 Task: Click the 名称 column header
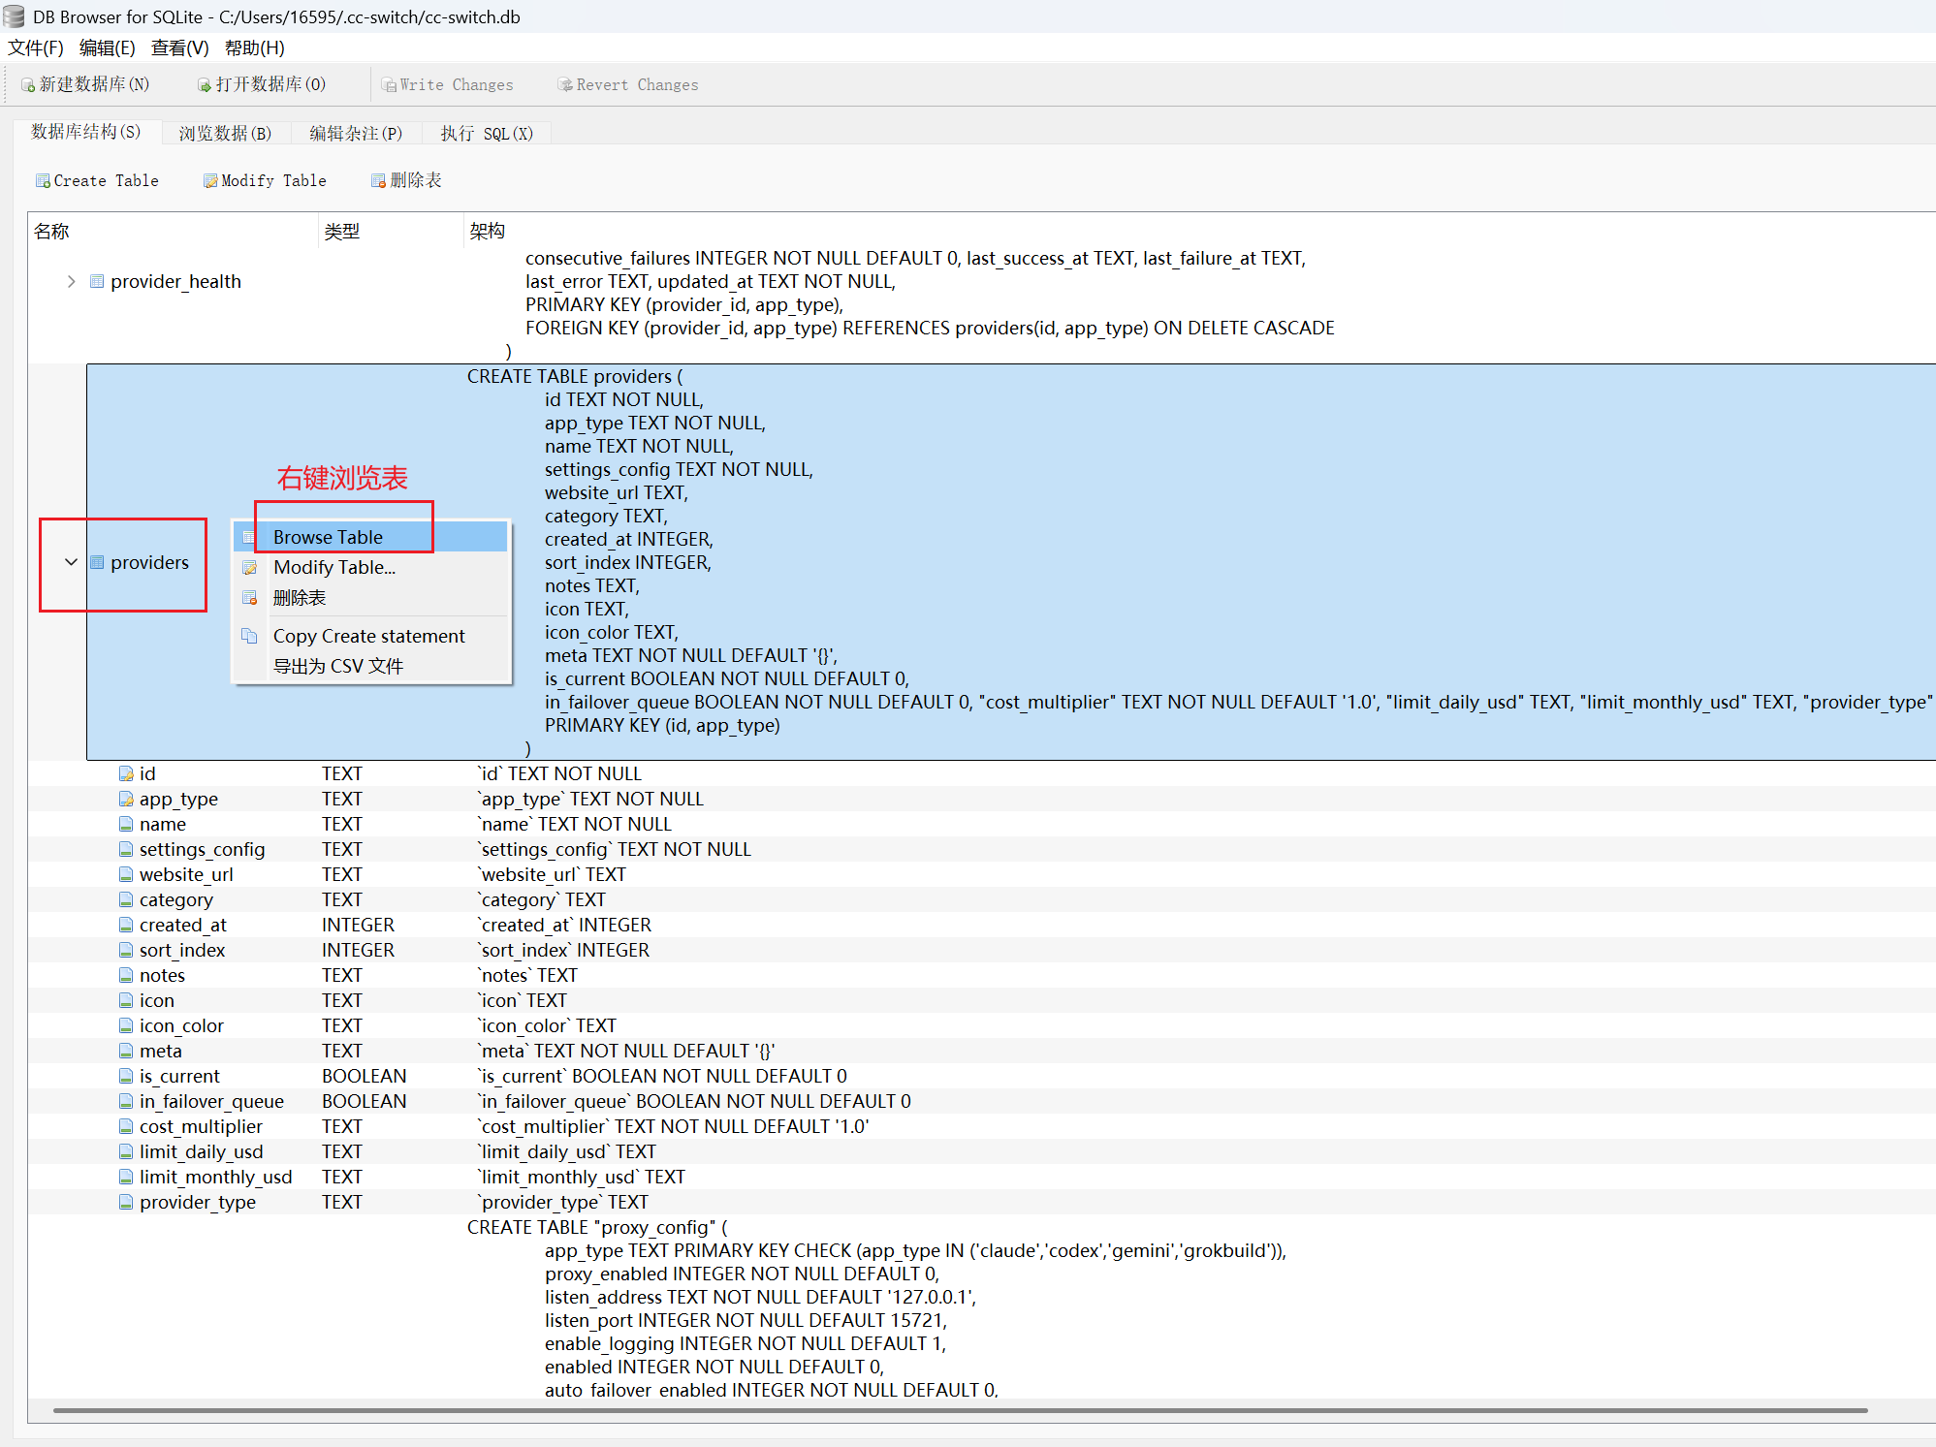tap(173, 231)
